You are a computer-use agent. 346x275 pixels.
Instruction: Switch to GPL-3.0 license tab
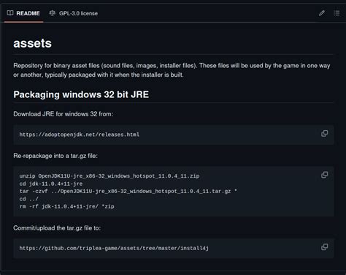tap(74, 13)
